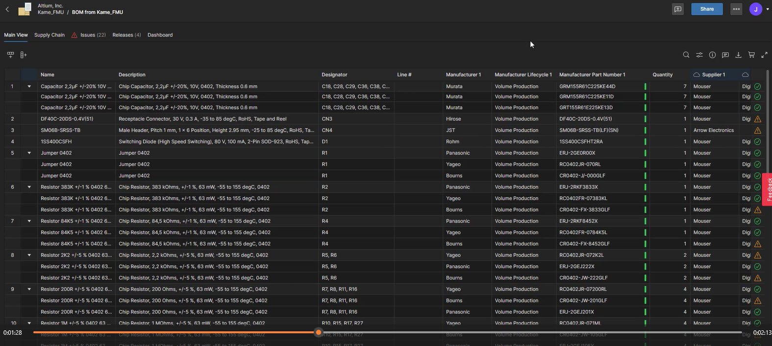Collapse the Resistor 383K row group
This screenshot has width=772, height=346.
point(29,187)
